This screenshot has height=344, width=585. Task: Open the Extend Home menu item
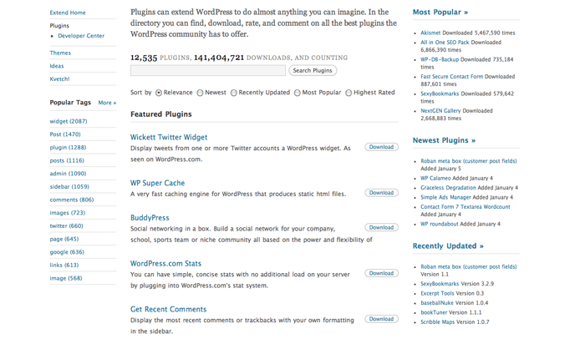(x=68, y=13)
